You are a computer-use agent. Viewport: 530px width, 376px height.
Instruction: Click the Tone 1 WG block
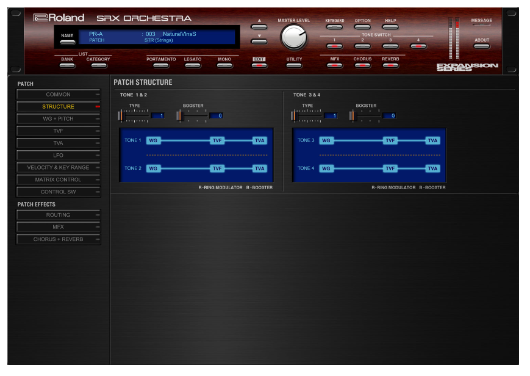pos(154,140)
